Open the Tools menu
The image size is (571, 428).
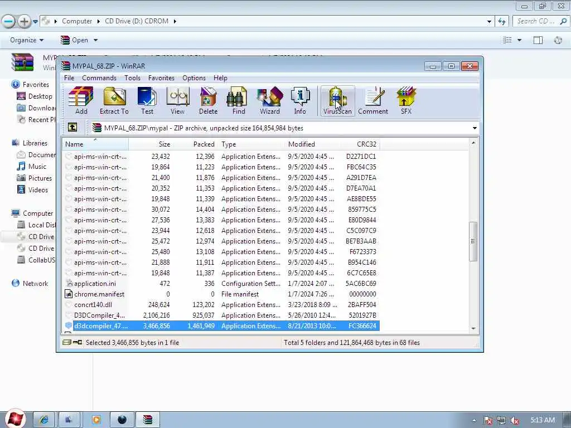pos(132,78)
